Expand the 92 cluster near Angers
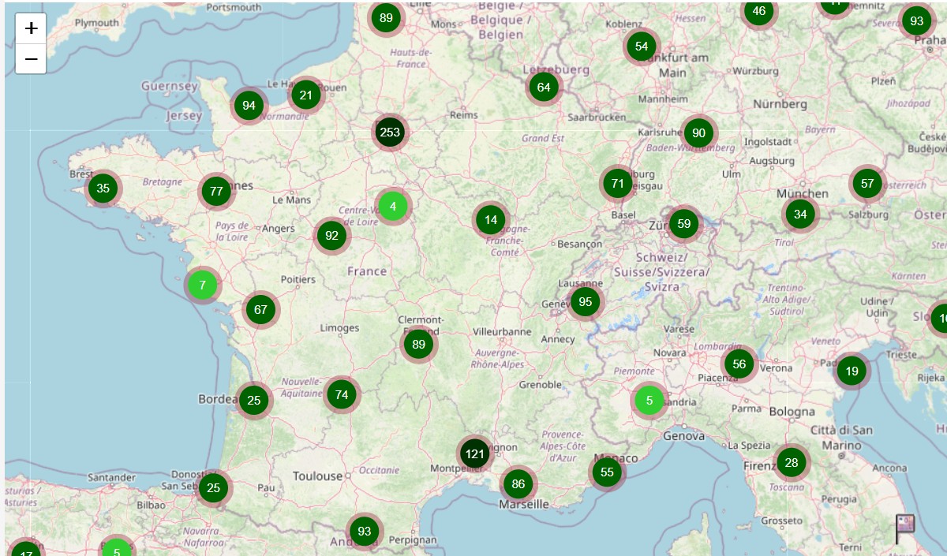The width and height of the screenshot is (947, 556). click(x=332, y=235)
